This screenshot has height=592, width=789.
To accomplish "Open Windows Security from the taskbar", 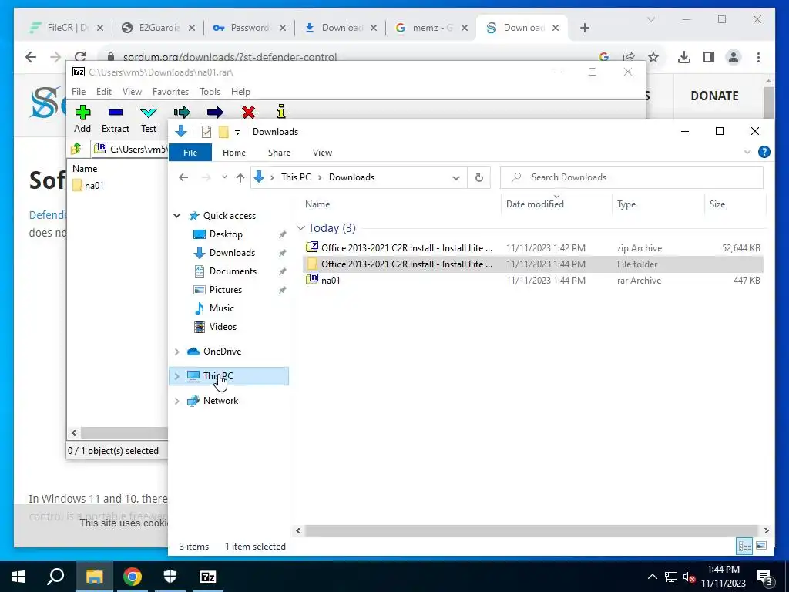I will point(170,577).
